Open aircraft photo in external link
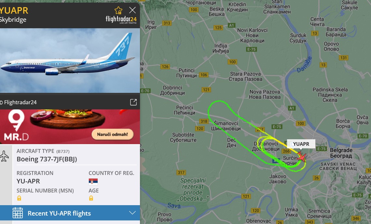Viewport: 371px width, 224px height. coord(133,102)
